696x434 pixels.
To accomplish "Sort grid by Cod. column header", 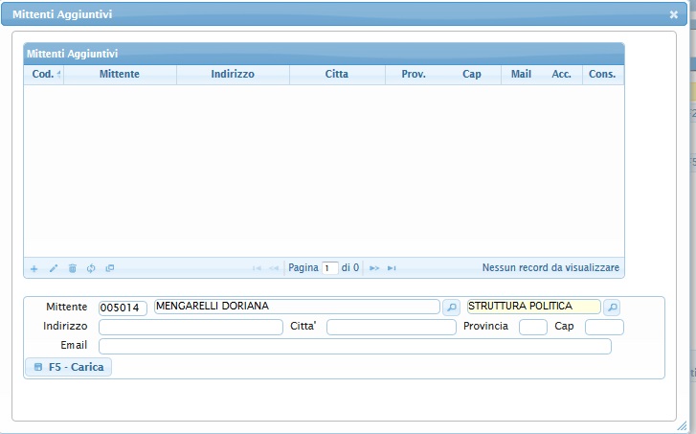I will point(43,74).
